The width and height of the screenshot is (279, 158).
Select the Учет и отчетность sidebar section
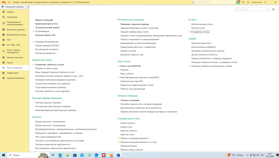tap(14, 68)
